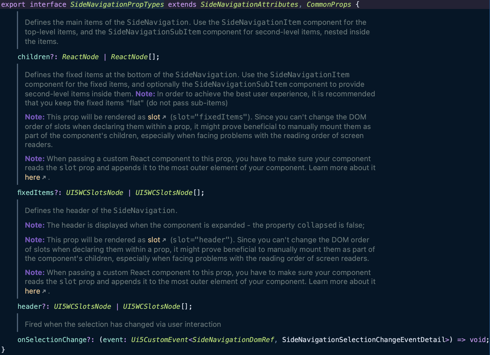This screenshot has width=490, height=355.
Task: Click the 'Fired when the selection has changed' comment
Action: coord(123,324)
